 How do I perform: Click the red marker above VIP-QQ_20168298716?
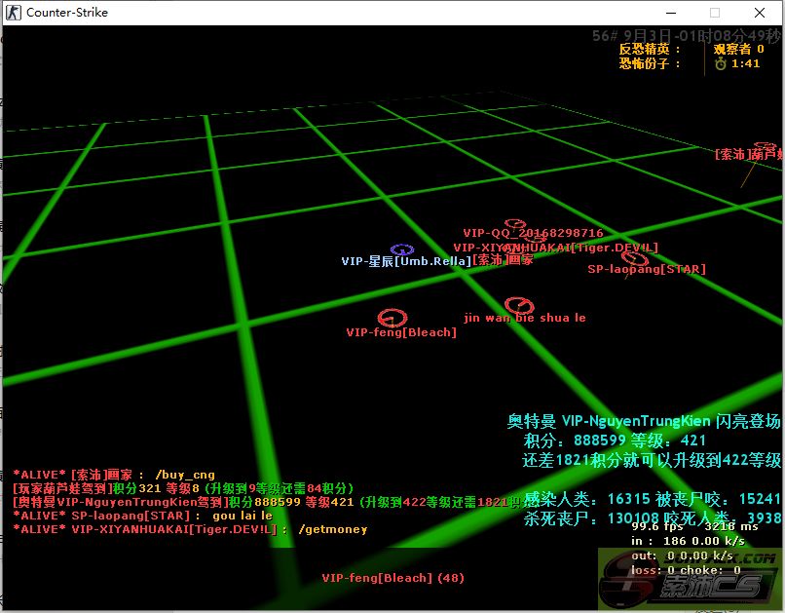pyautogui.click(x=514, y=223)
